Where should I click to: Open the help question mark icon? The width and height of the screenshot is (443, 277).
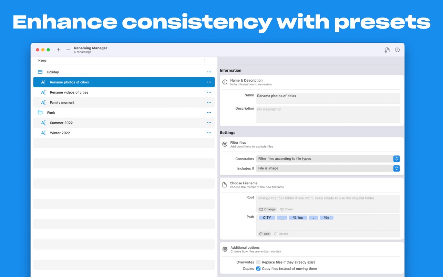tap(397, 50)
